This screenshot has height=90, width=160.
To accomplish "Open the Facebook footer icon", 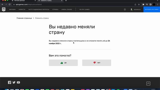I will tap(9, 82).
